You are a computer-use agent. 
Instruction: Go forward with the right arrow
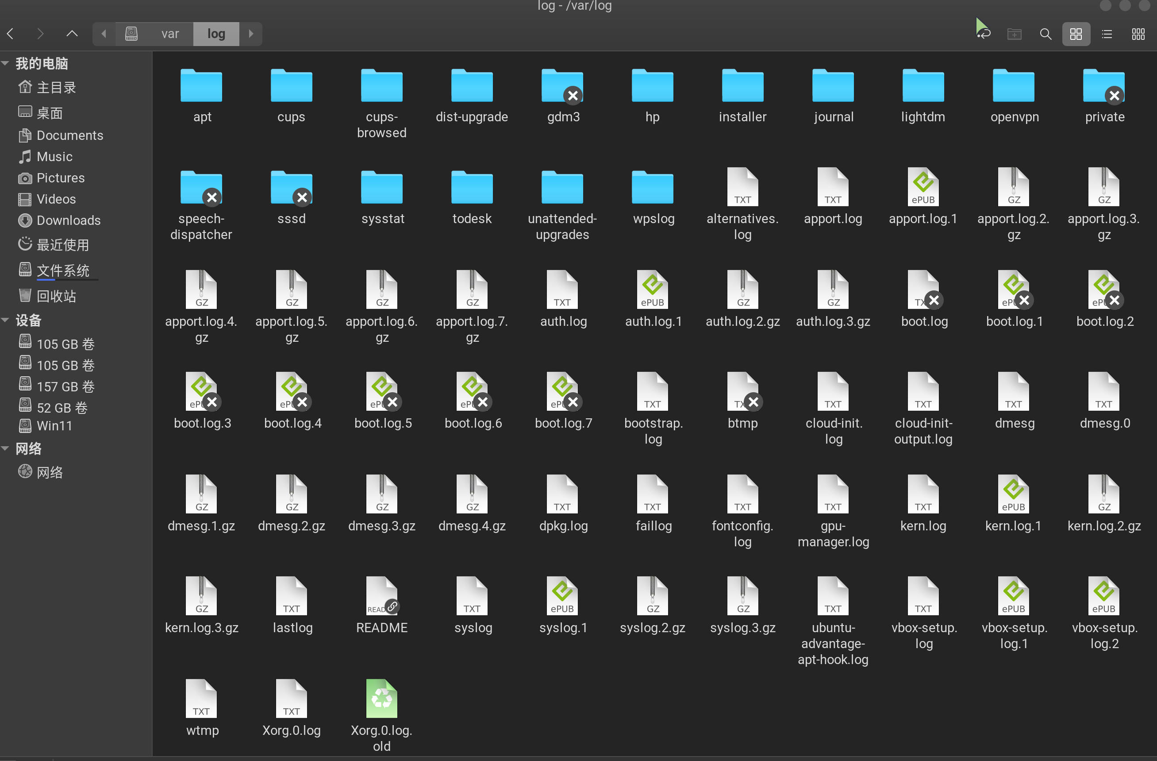(x=40, y=34)
